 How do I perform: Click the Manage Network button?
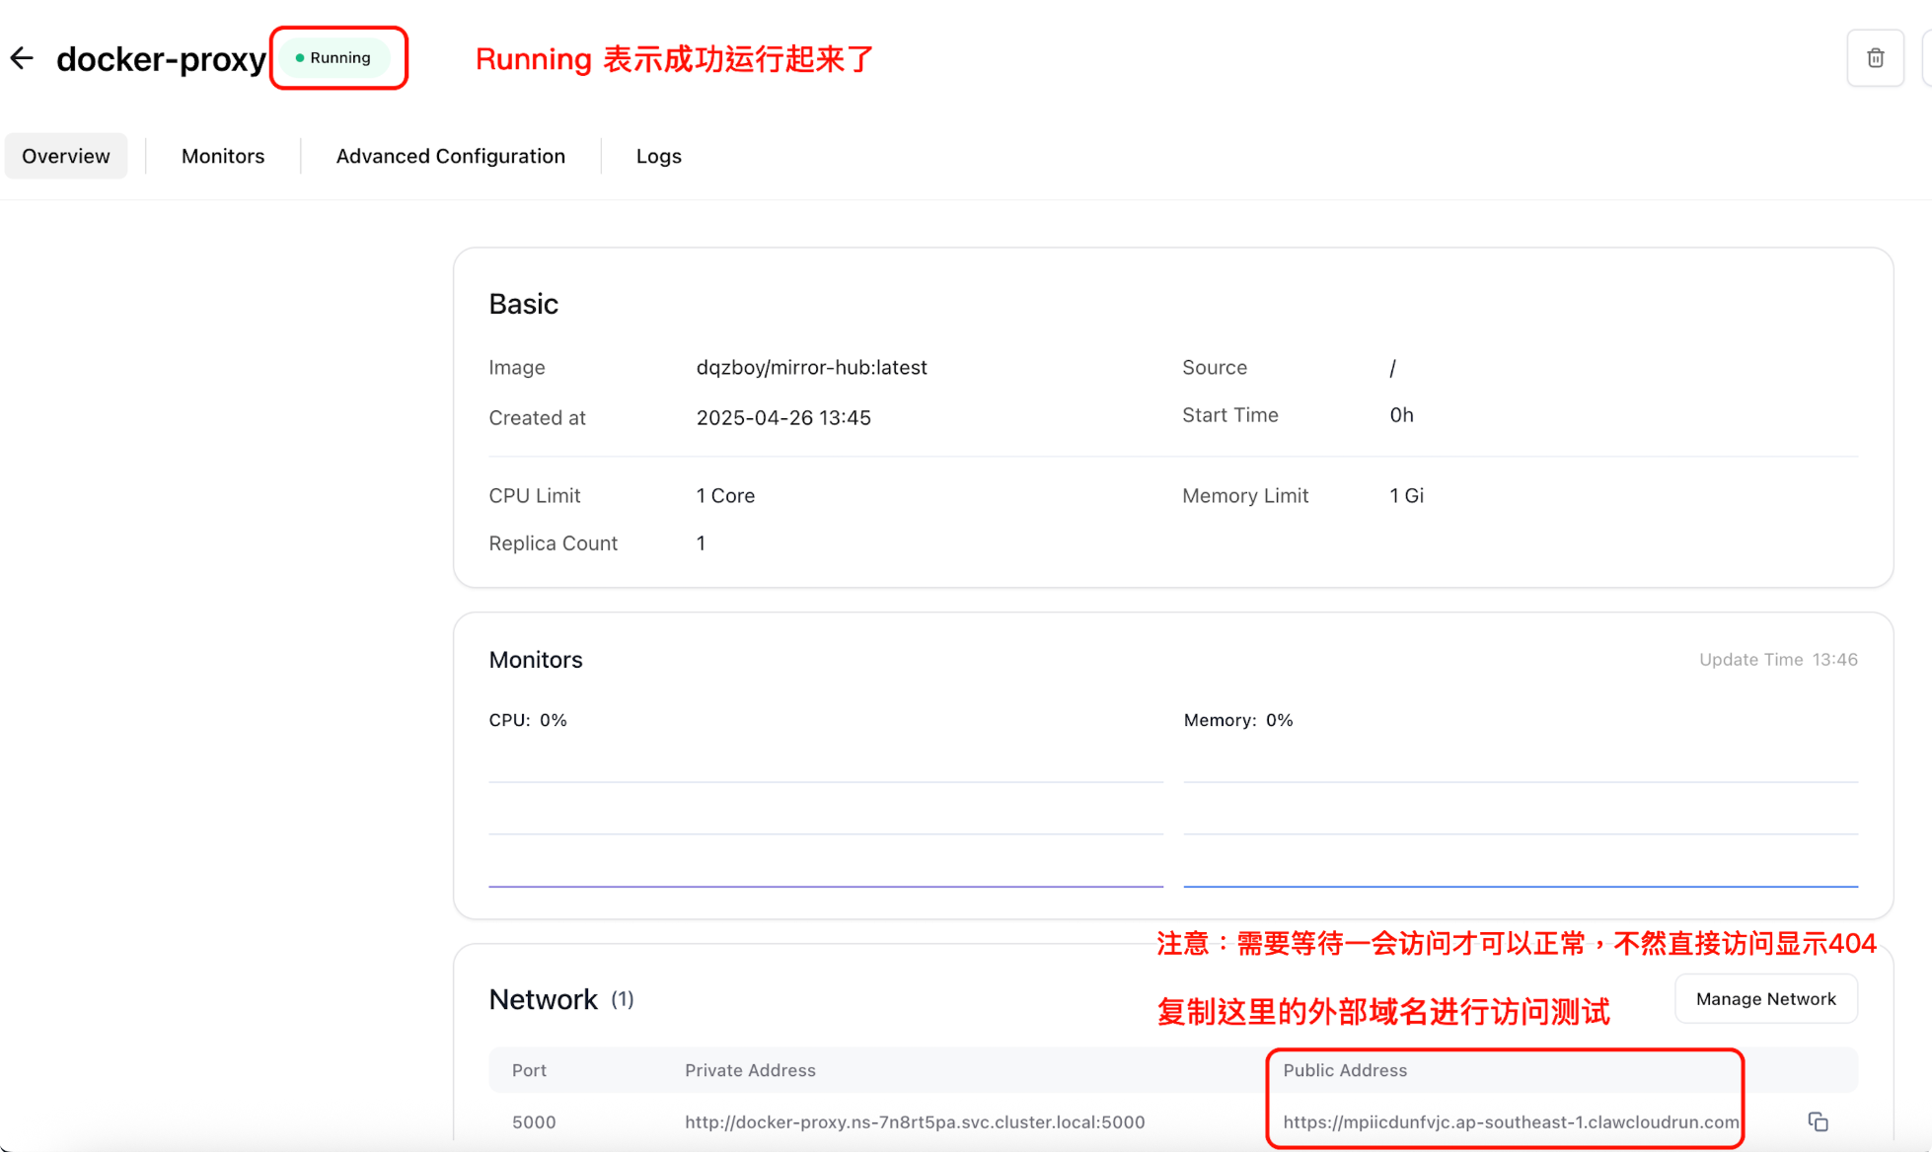click(1765, 999)
